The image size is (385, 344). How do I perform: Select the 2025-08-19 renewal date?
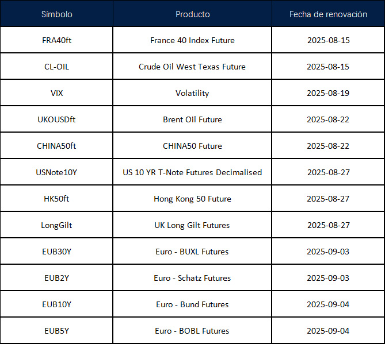(328, 93)
